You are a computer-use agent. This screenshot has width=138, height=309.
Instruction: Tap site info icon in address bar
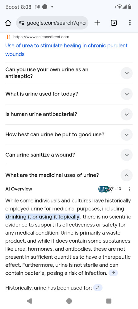21,23
